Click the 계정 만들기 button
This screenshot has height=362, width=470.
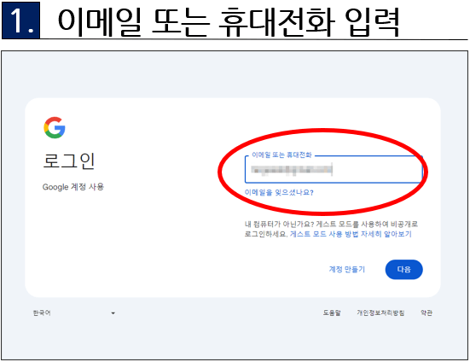click(x=347, y=269)
